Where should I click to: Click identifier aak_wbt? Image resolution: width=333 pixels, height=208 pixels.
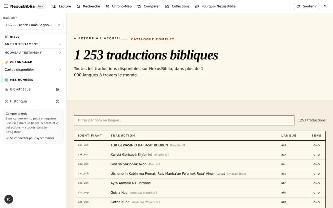(x=83, y=154)
